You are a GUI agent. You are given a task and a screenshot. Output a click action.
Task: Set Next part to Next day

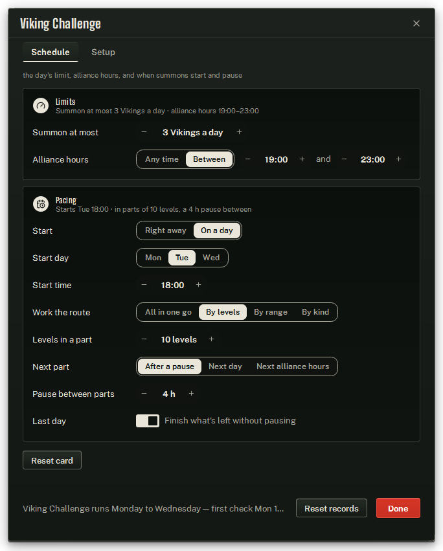tap(225, 366)
